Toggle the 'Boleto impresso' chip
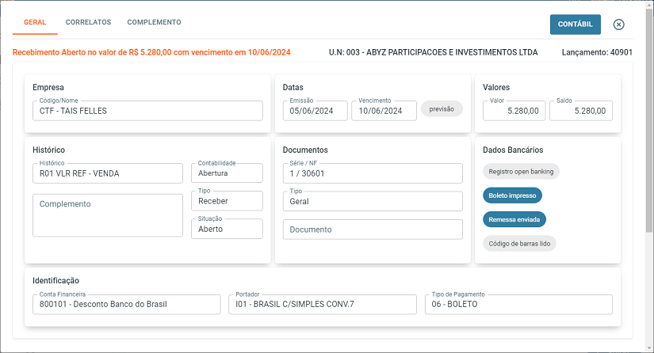This screenshot has height=353, width=654. click(x=512, y=195)
